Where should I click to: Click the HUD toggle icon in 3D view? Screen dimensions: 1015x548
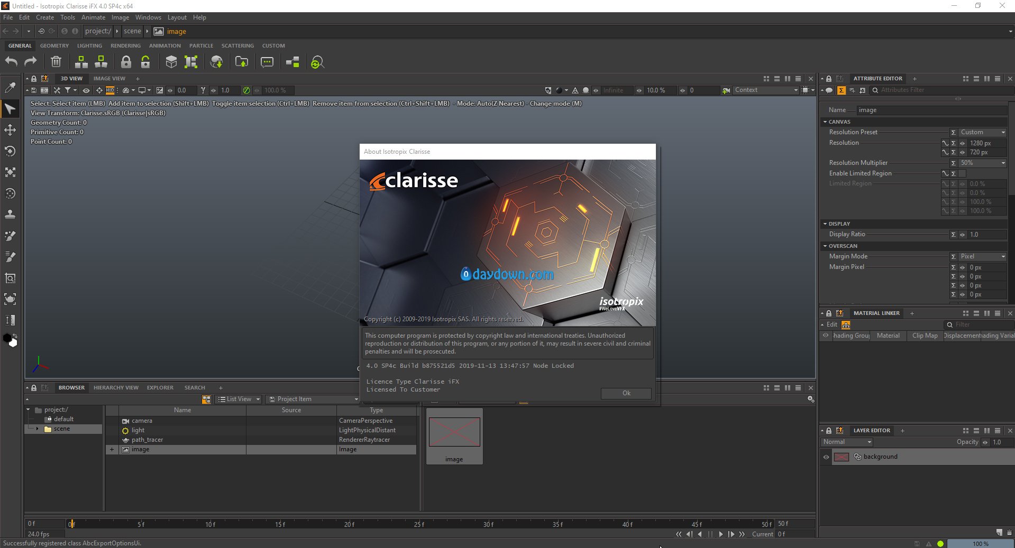click(x=110, y=90)
